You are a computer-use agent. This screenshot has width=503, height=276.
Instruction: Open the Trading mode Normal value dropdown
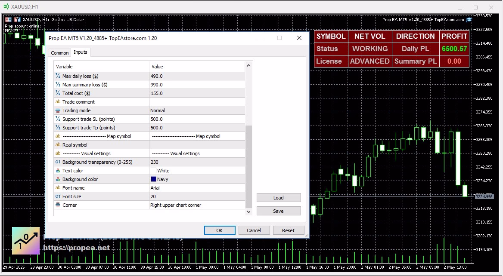tap(197, 110)
